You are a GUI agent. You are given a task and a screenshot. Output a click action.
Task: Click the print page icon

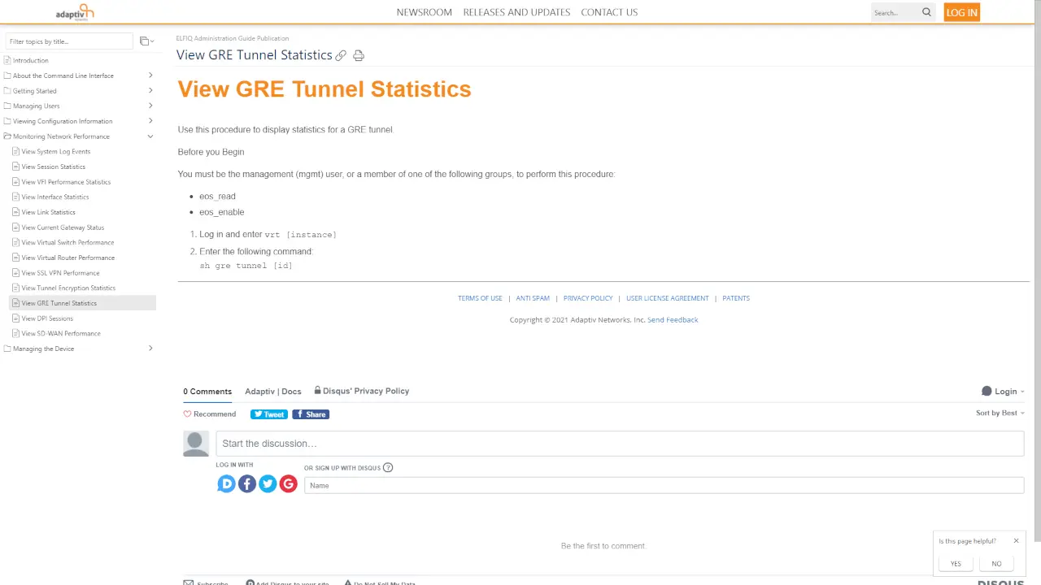click(359, 56)
